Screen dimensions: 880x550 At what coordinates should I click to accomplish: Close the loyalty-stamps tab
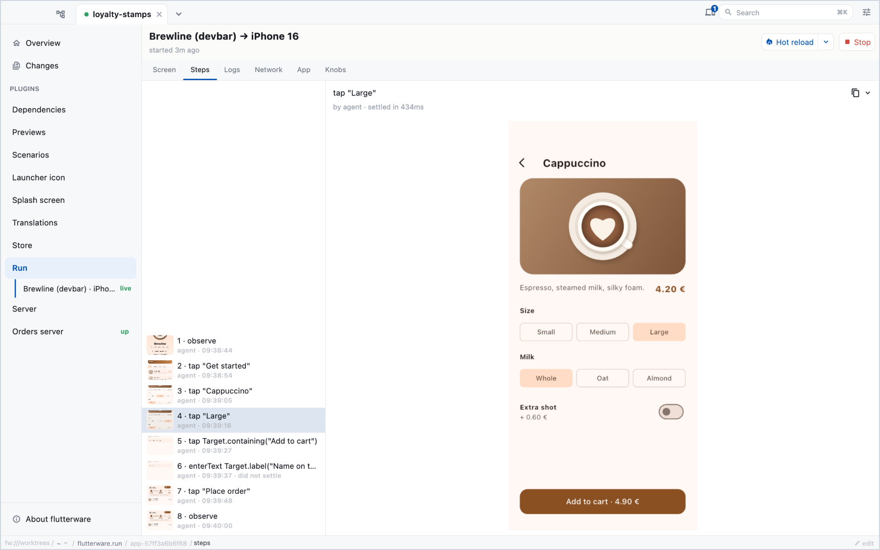[x=159, y=14]
